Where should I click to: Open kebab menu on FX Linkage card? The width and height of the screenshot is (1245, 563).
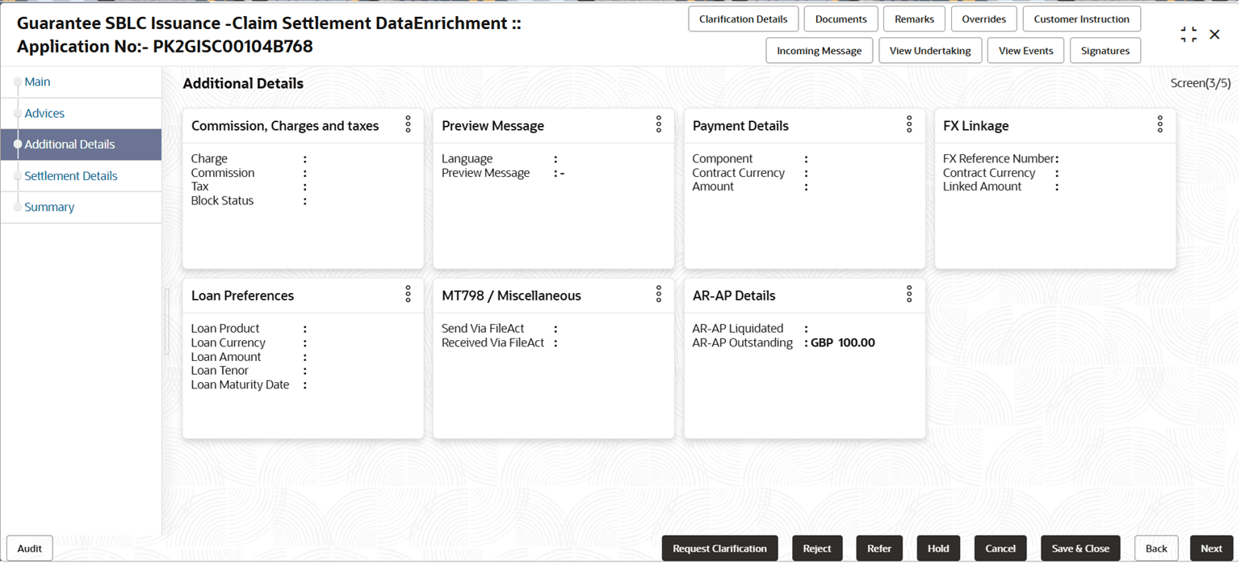click(1160, 124)
